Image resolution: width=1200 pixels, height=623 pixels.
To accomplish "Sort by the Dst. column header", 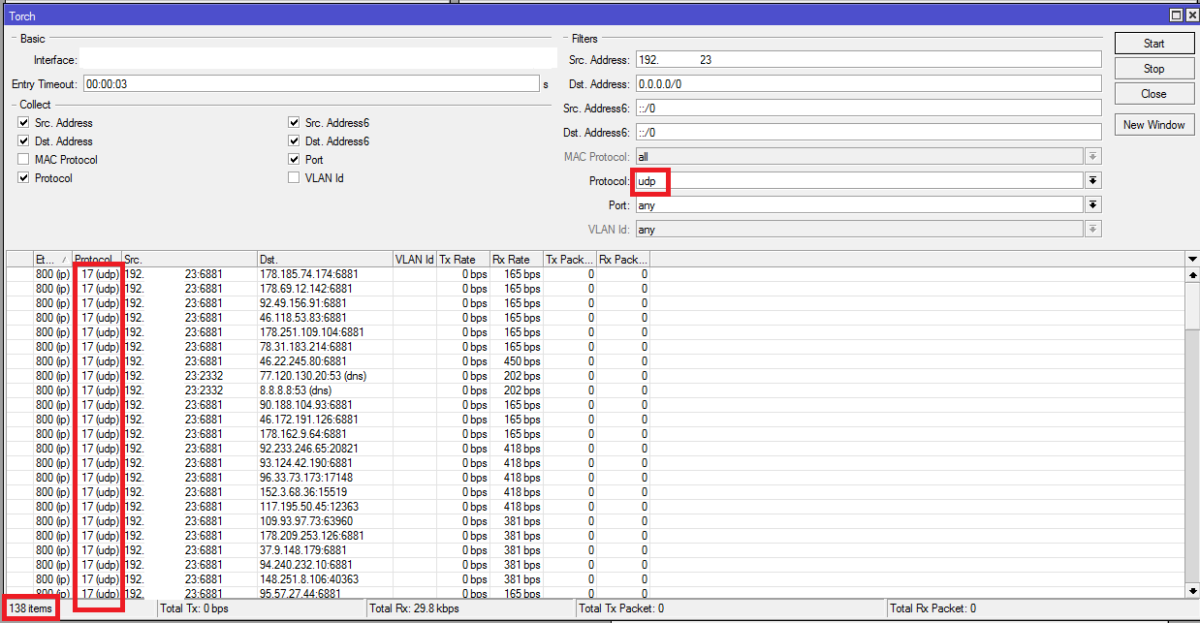I will (325, 260).
